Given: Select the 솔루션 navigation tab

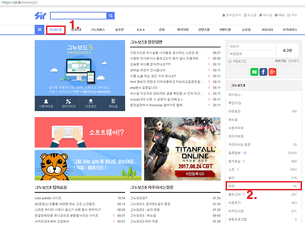Looking at the screenshot, I should 119,30.
